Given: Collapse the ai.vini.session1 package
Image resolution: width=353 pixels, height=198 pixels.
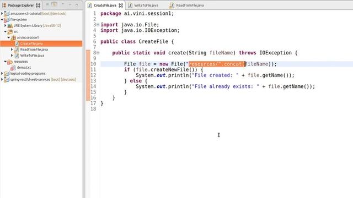Looking at the screenshot, I should tap(9, 37).
